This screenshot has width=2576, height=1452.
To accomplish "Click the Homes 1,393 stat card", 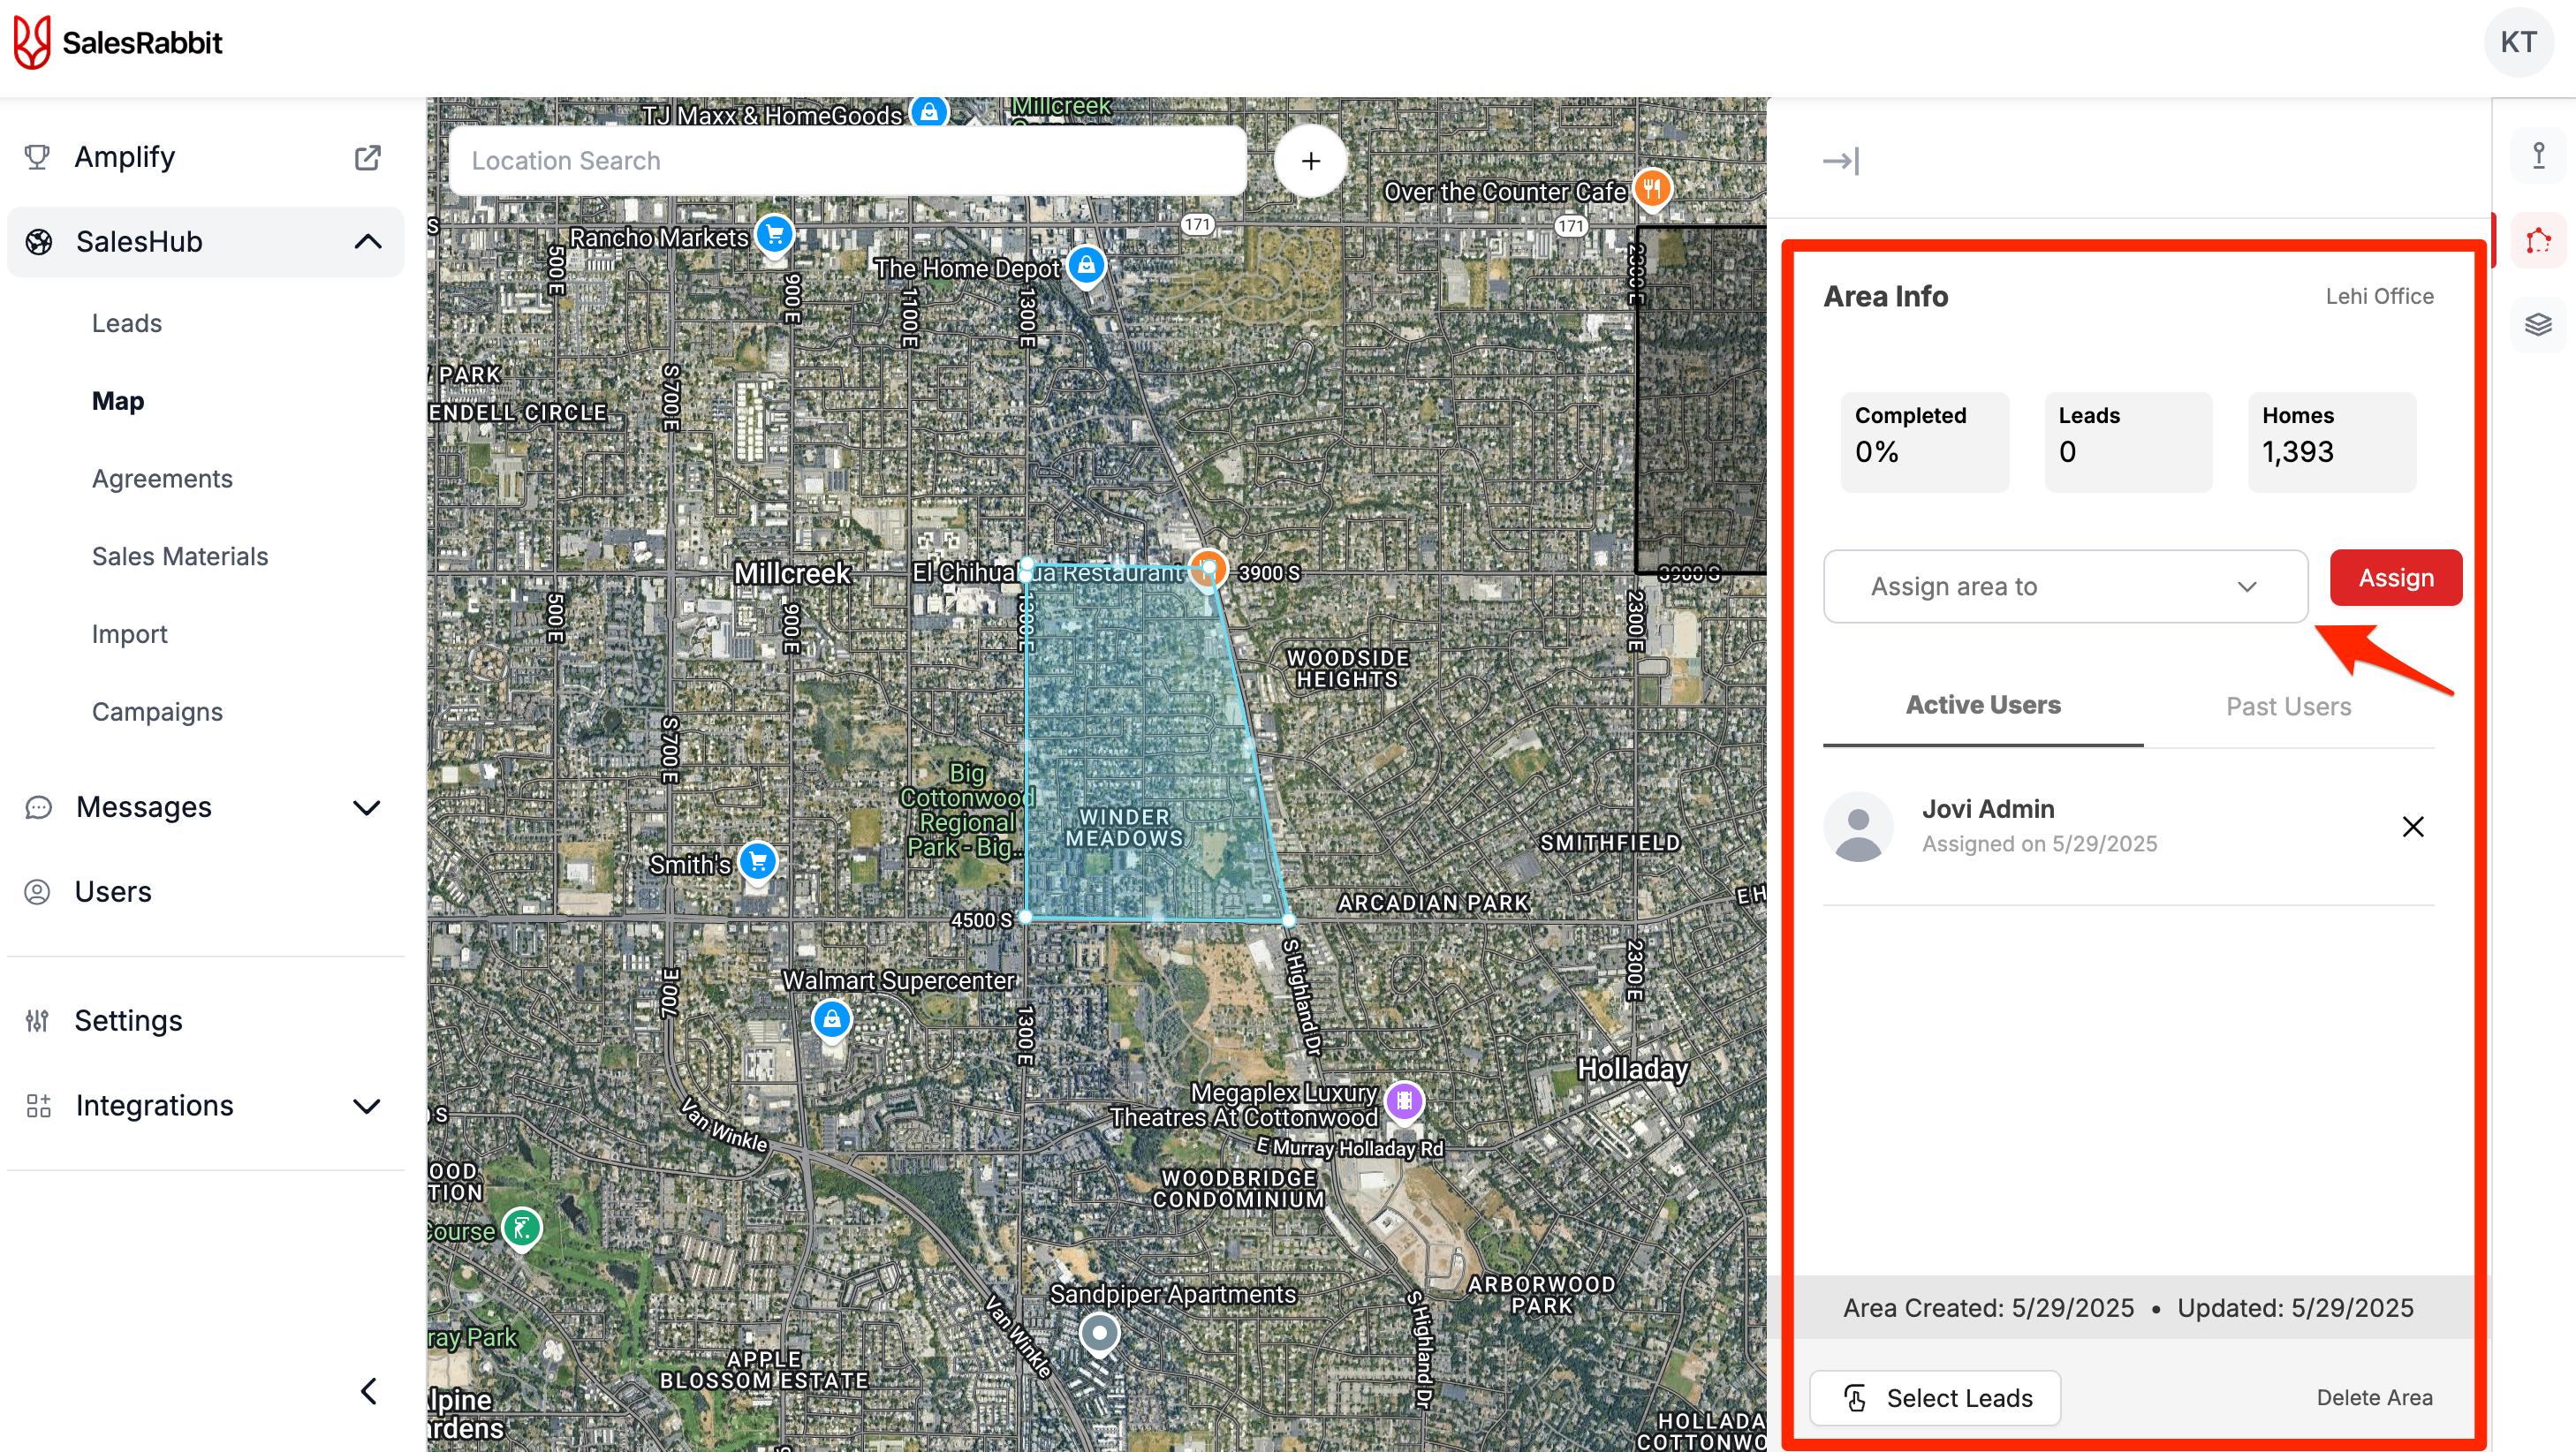I will pos(2331,441).
